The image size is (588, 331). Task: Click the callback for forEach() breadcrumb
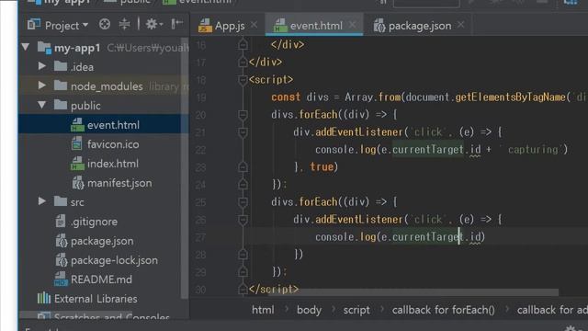point(443,310)
